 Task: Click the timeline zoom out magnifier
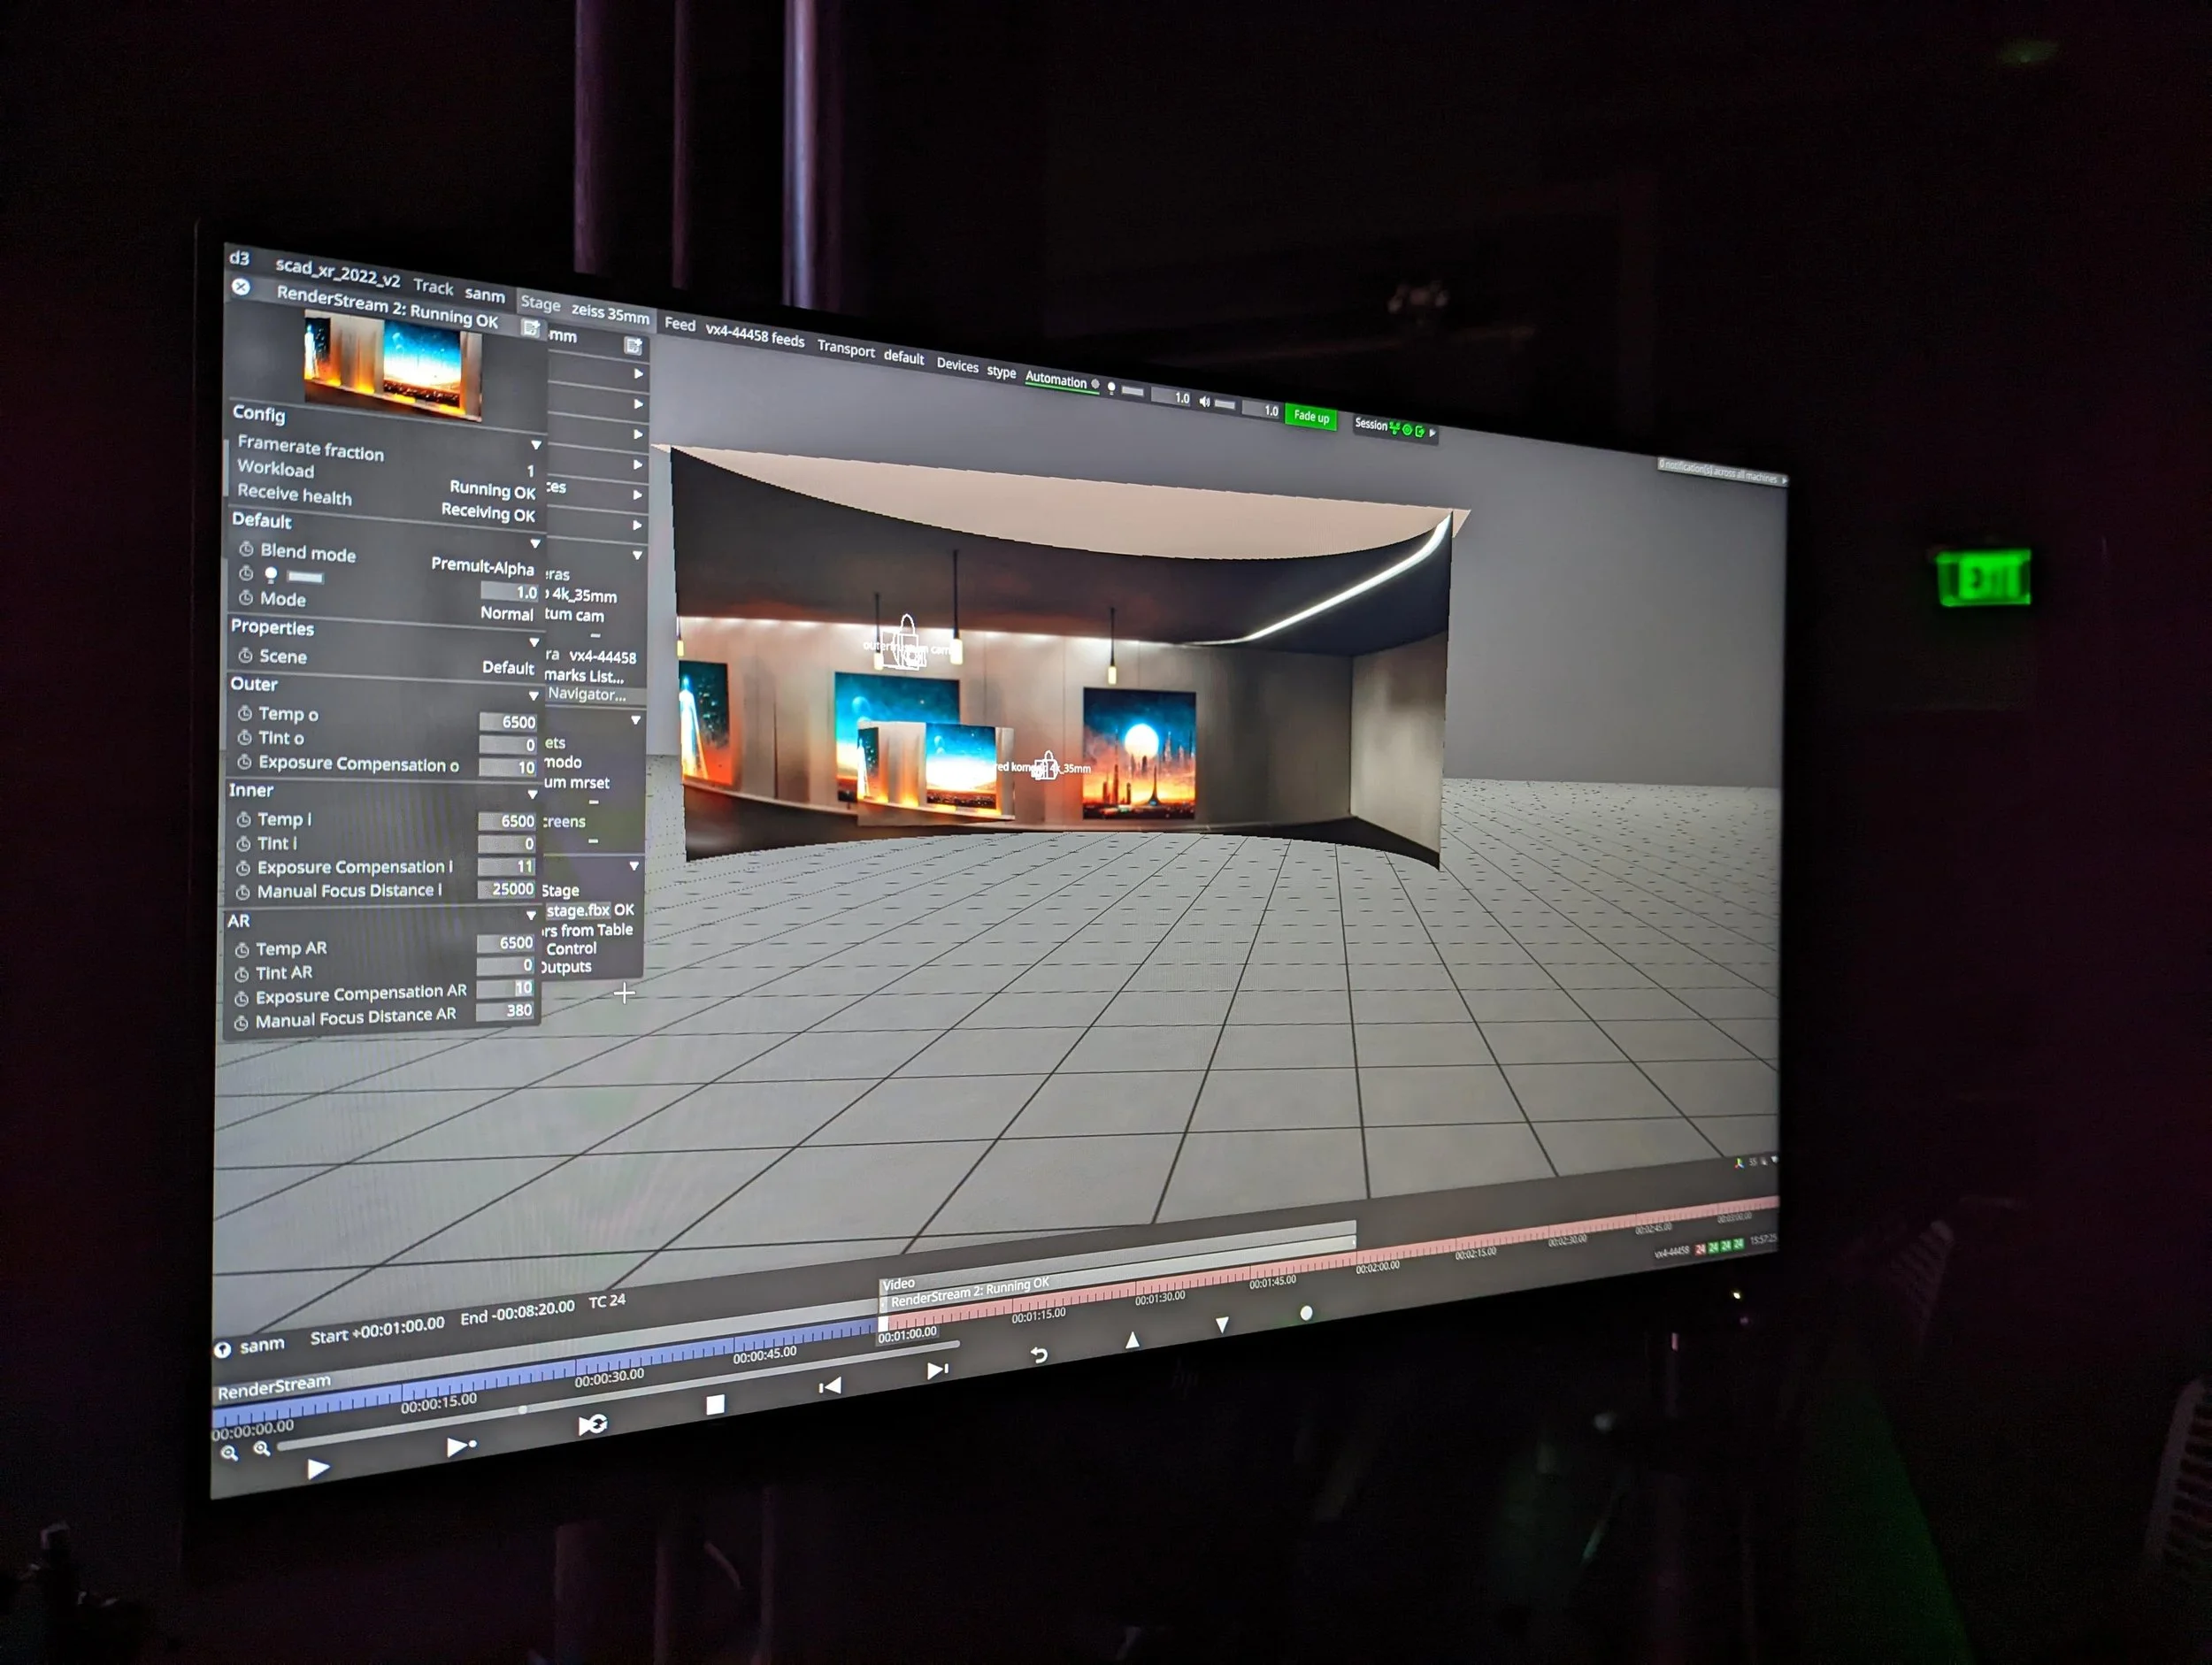tap(230, 1453)
